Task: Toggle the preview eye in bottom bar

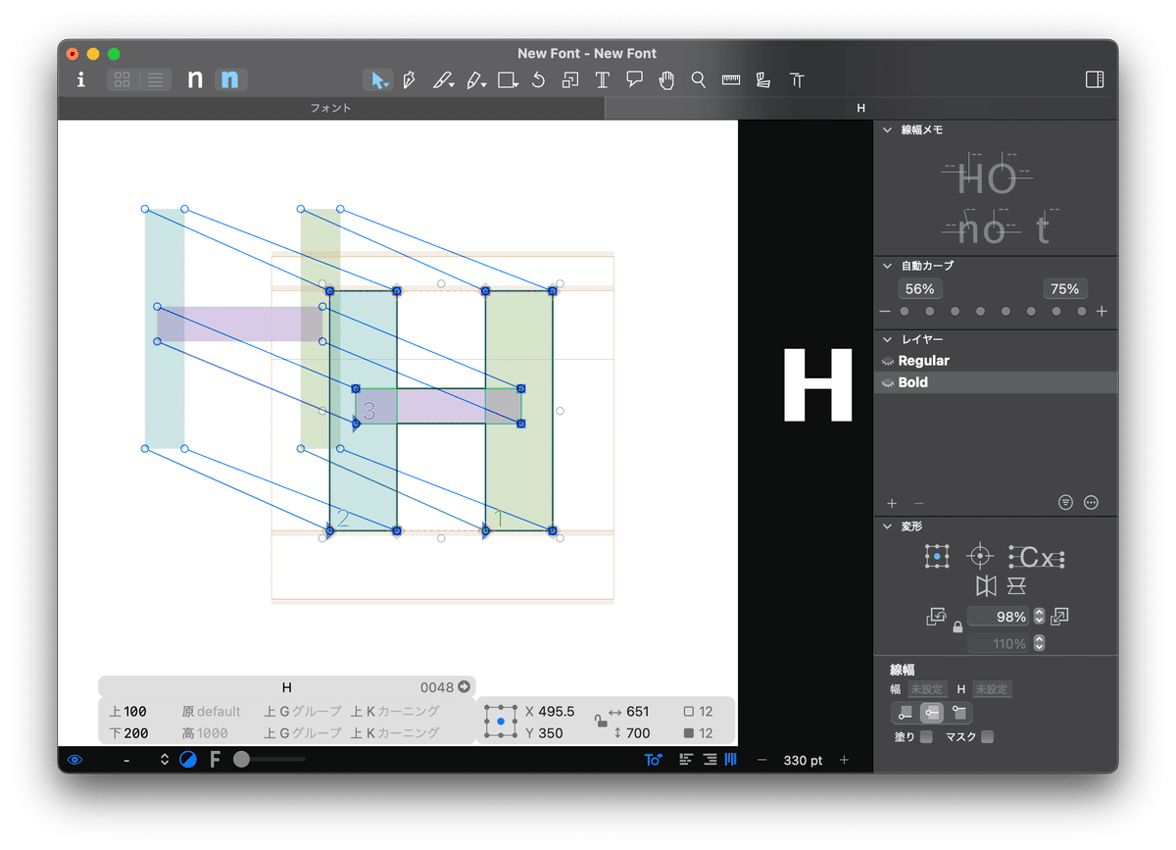Action: click(x=75, y=760)
